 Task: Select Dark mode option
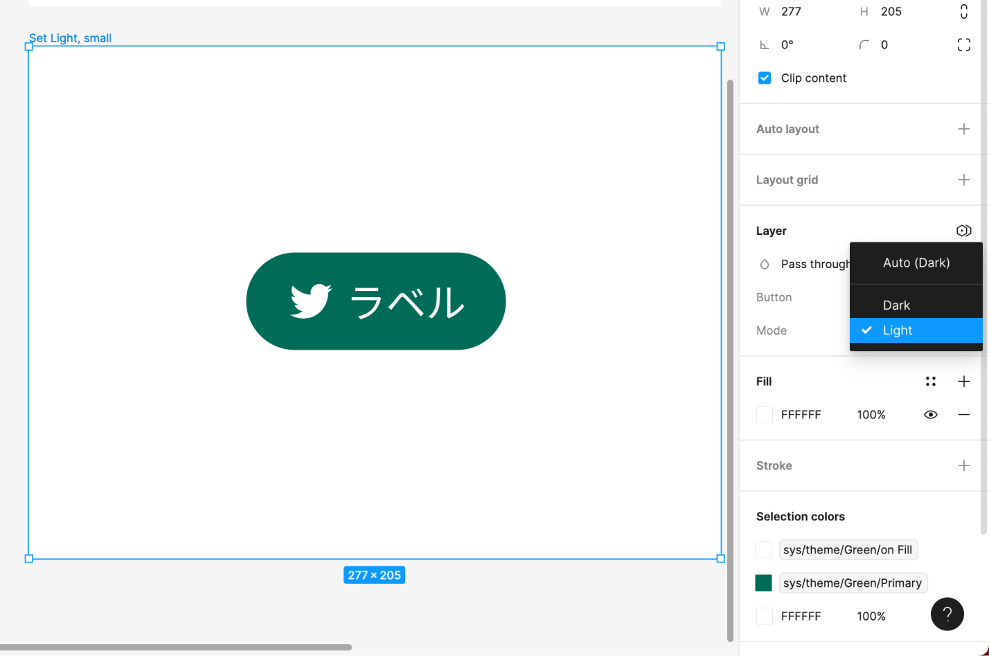916,305
